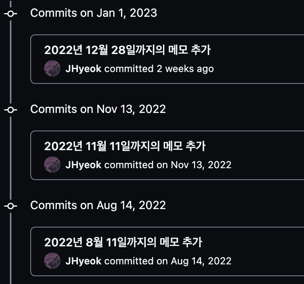Click JHyeok username on the 2 weeks ago commit
The height and width of the screenshot is (284, 304).
[x=83, y=69]
